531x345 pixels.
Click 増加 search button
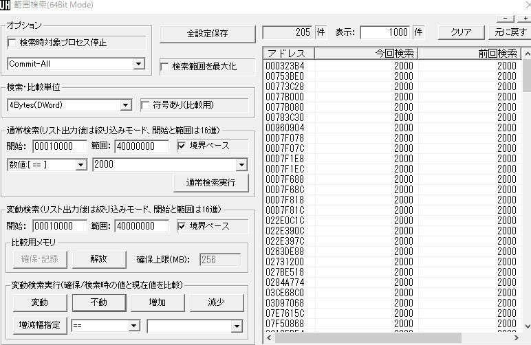(158, 302)
